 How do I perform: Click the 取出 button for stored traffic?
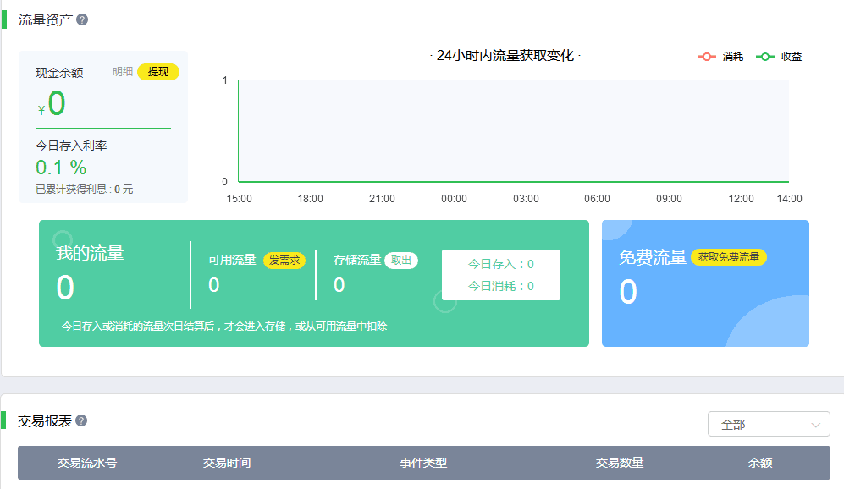[x=401, y=261]
